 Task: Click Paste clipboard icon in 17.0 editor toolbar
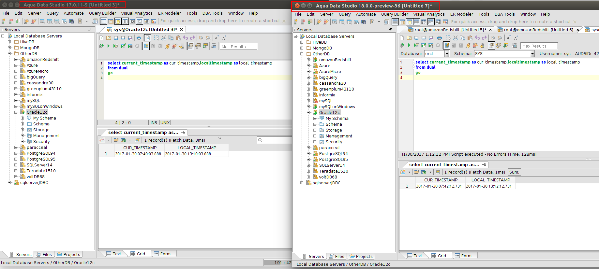(178, 38)
